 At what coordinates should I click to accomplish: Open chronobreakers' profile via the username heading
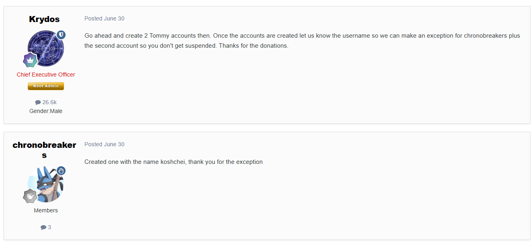tap(44, 150)
